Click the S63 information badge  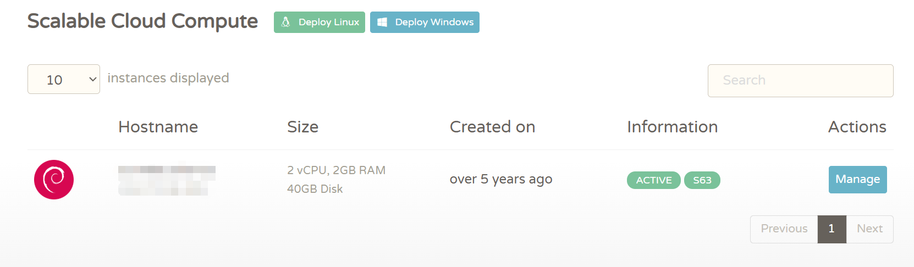point(702,180)
